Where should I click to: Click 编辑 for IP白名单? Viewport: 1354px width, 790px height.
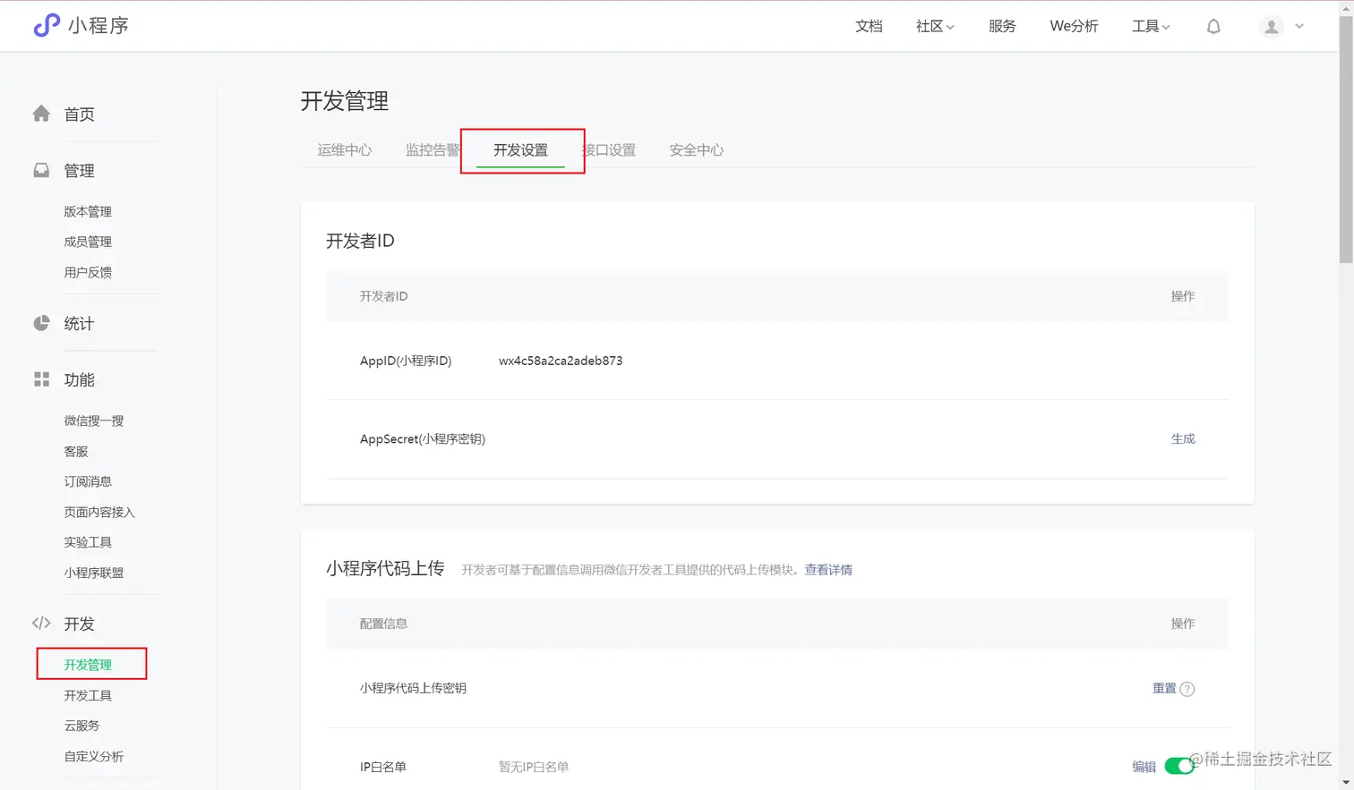point(1144,767)
